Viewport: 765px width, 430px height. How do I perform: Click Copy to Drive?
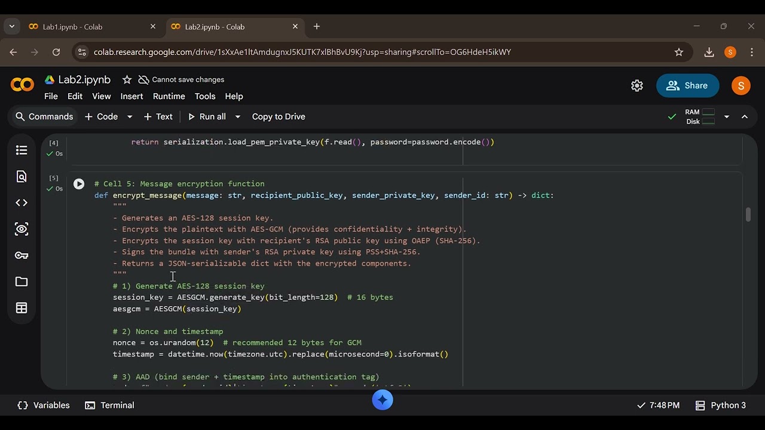click(279, 116)
